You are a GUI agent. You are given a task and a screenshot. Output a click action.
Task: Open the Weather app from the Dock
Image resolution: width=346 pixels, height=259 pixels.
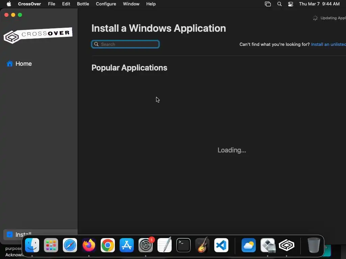(249, 245)
